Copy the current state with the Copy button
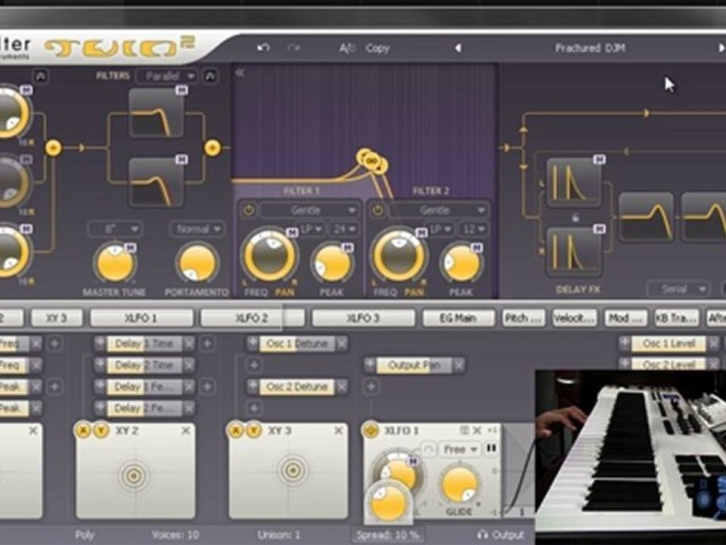This screenshot has width=726, height=545. [377, 48]
